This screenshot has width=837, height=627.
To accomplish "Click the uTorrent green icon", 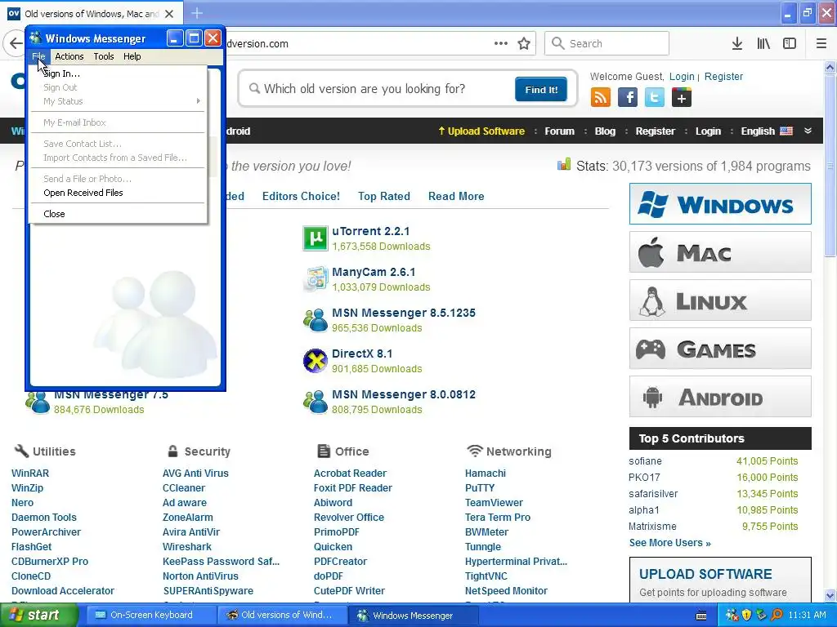I will [x=315, y=238].
